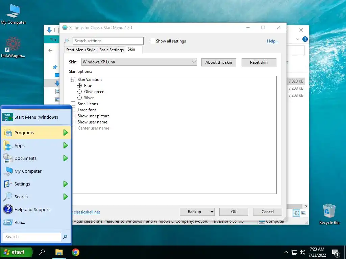Open the Recycle Bin desktop icon
The height and width of the screenshot is (259, 346).
point(329,214)
